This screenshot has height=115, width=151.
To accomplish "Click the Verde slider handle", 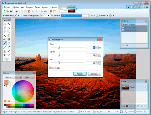I will pos(59,55).
